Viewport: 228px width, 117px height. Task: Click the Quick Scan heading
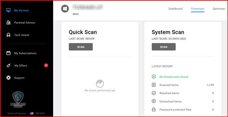pyautogui.click(x=83, y=32)
